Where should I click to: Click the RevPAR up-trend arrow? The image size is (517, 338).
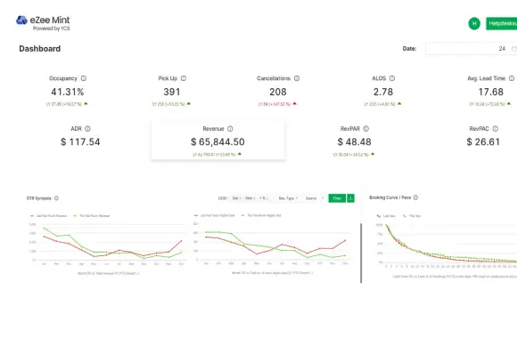point(373,154)
